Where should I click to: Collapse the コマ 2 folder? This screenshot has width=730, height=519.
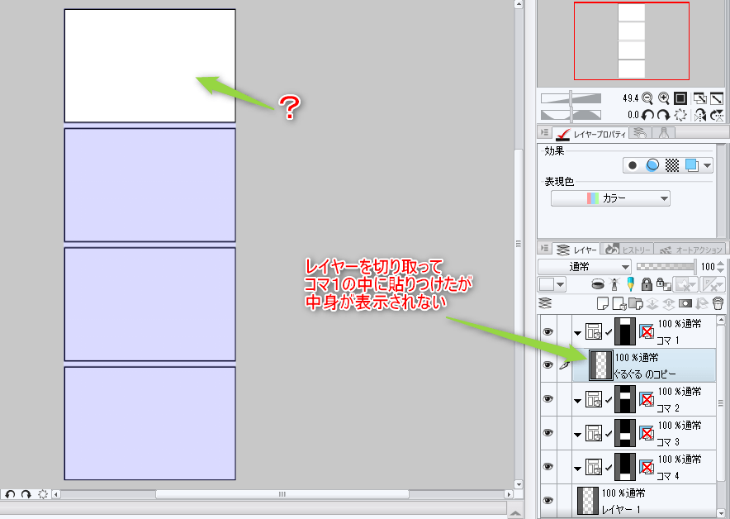pos(578,401)
